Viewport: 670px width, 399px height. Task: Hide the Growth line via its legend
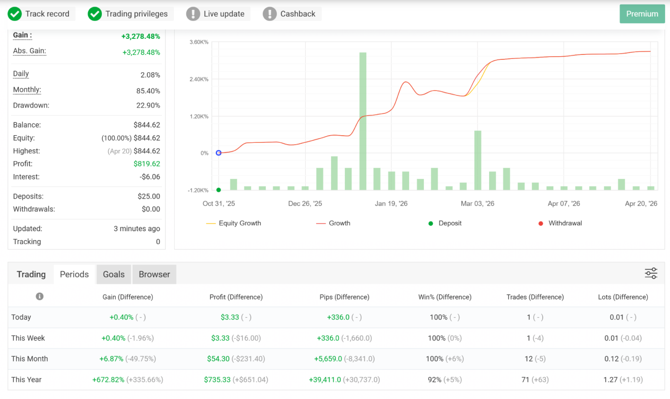[x=333, y=223]
